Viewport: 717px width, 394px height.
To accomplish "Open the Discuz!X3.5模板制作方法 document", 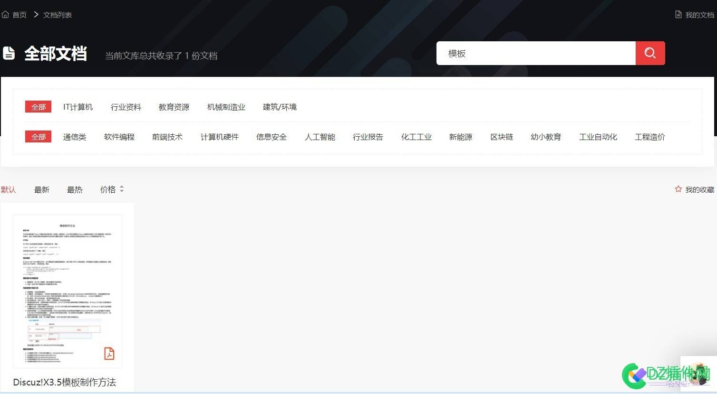I will pyautogui.click(x=64, y=382).
